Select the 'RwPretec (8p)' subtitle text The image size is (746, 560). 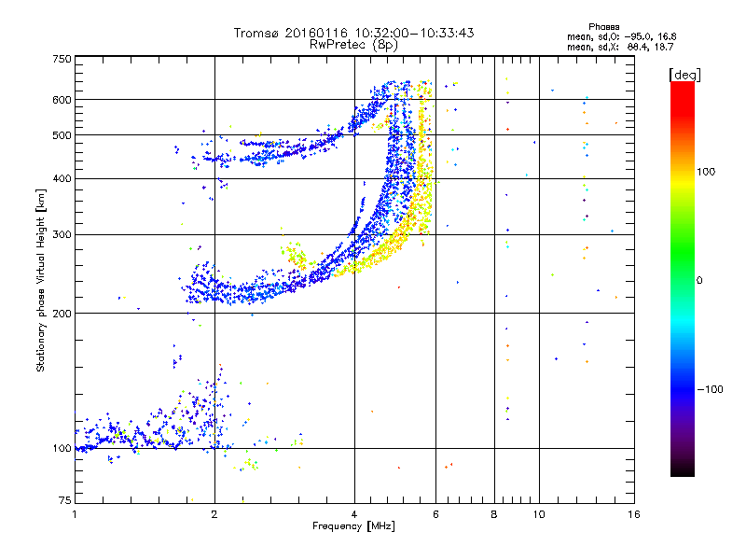tap(353, 45)
